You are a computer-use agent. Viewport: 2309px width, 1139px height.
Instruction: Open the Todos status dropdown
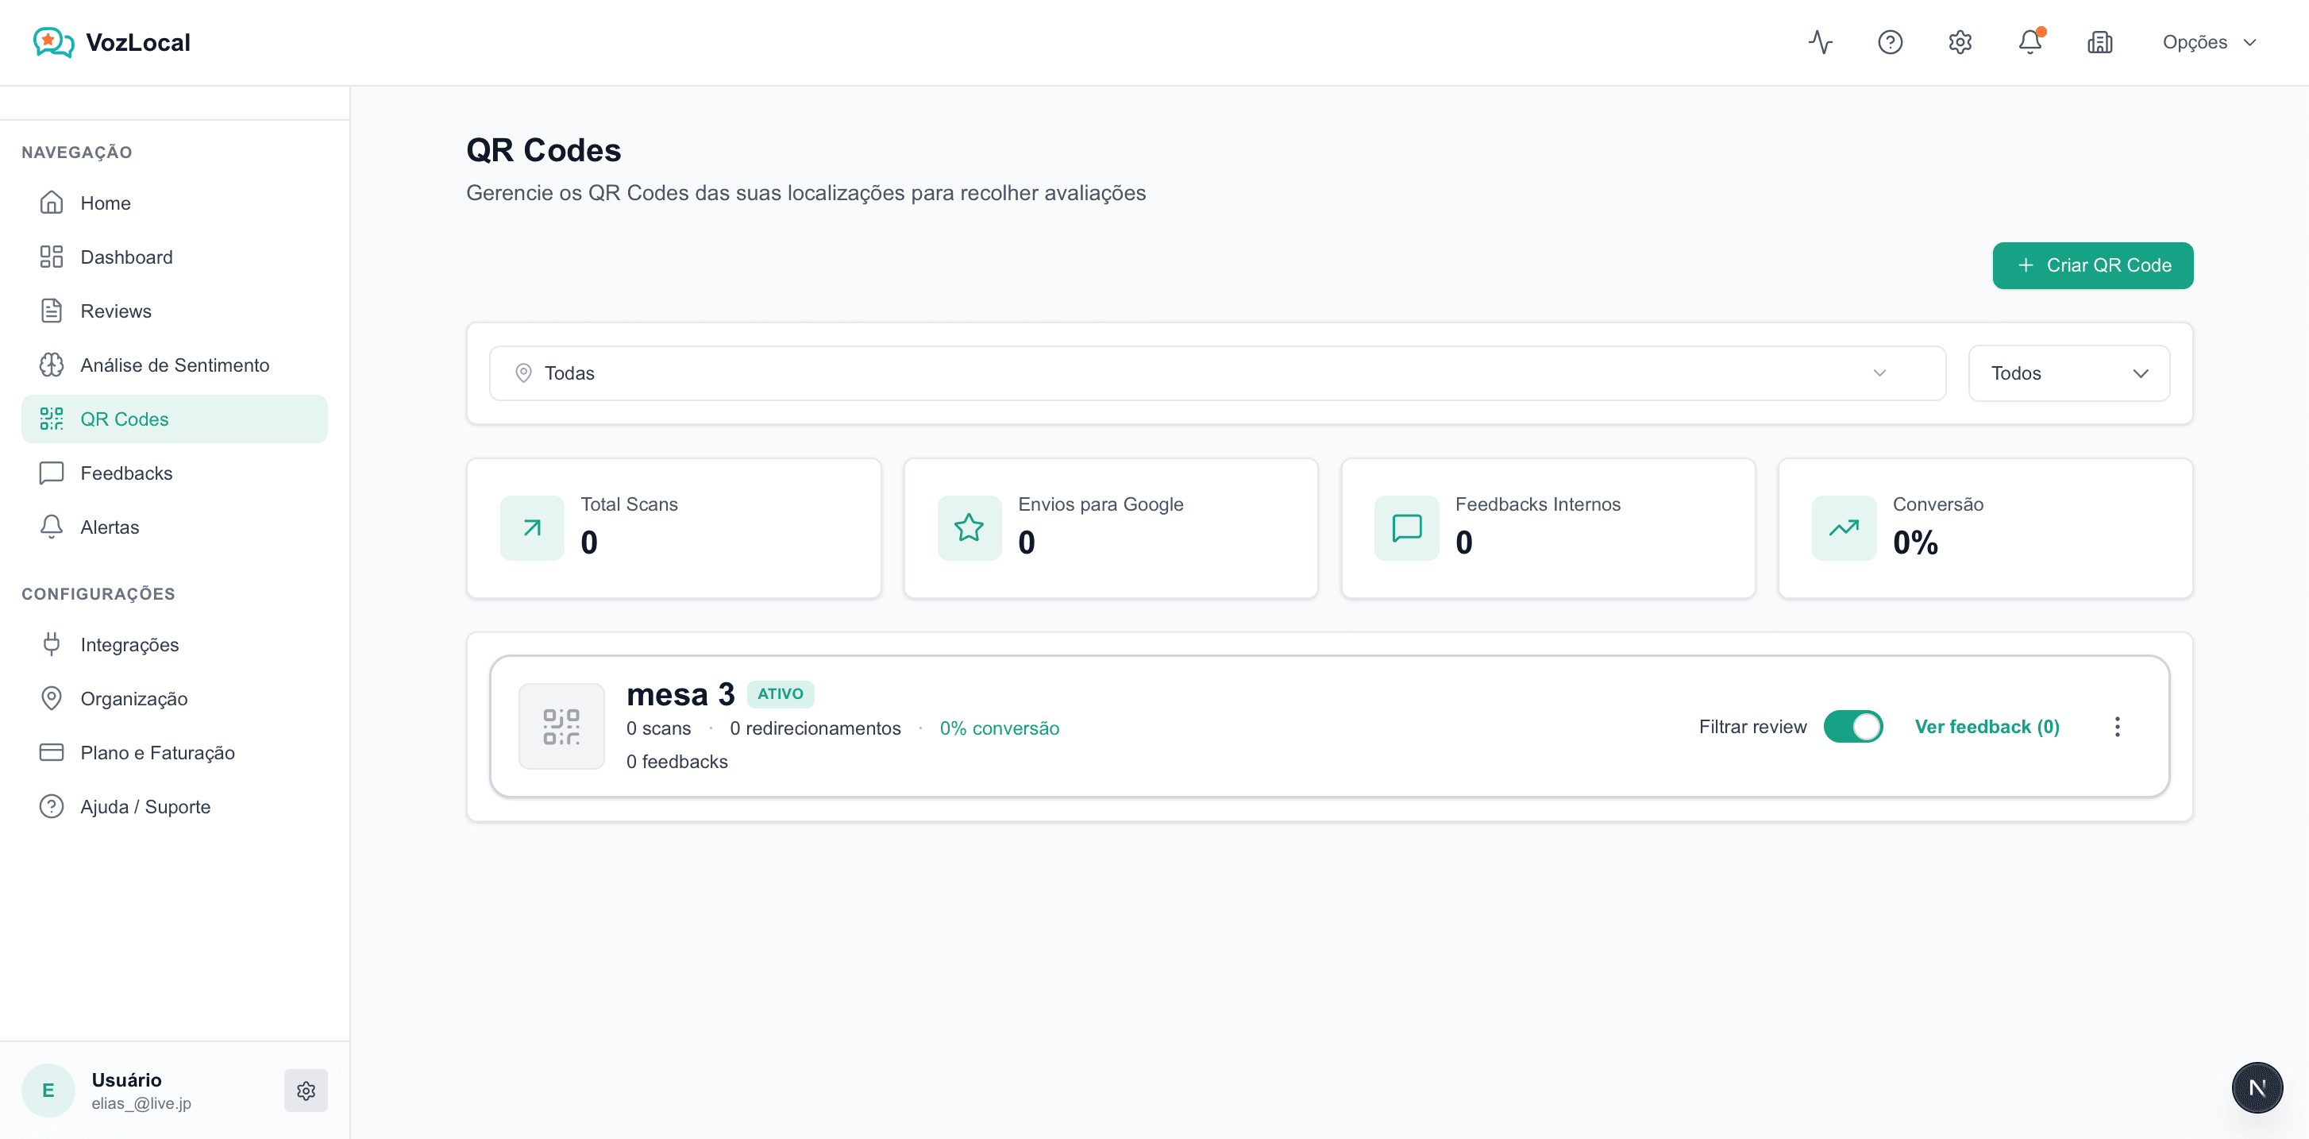click(2068, 373)
